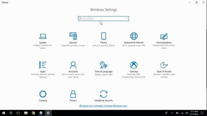Screen dimensions: 207x116
Task: Open the notepad-style app on the taskbar
Action: coord(41,113)
